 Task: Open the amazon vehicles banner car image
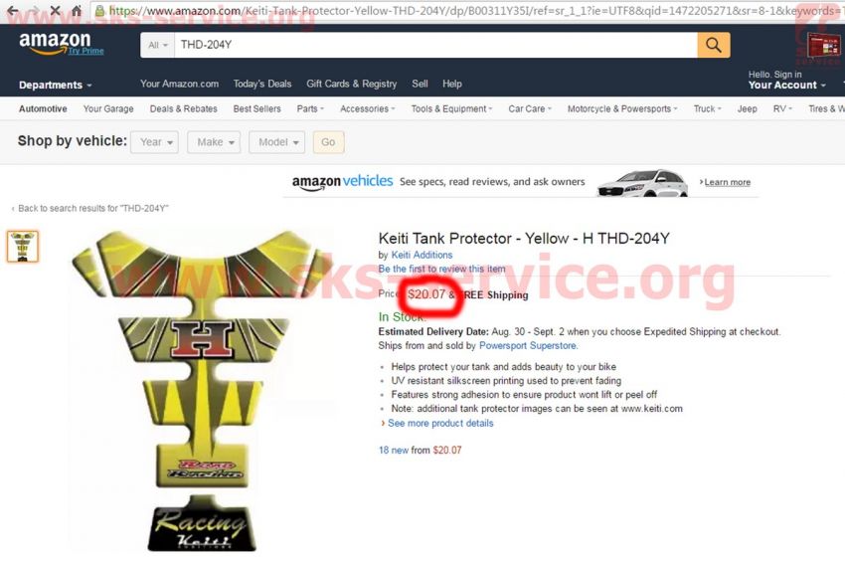pyautogui.click(x=642, y=183)
